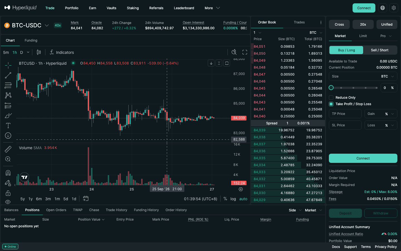Toggle the magnet snap mode

[x=8, y=173]
